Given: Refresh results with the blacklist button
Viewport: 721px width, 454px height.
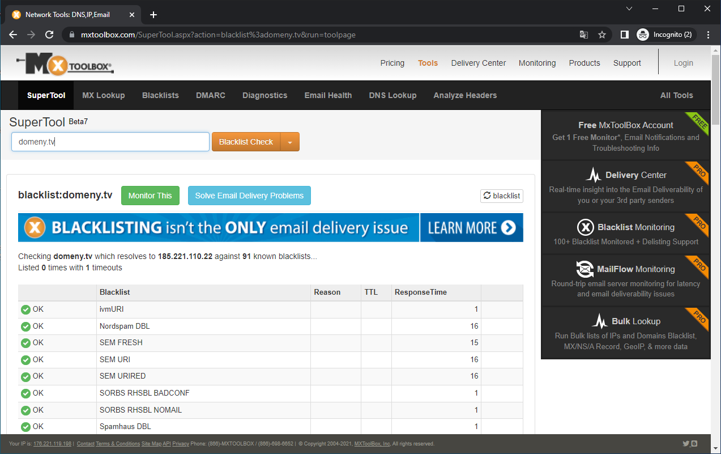Looking at the screenshot, I should pyautogui.click(x=501, y=196).
